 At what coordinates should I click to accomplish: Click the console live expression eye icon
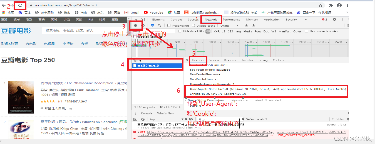pyautogui.click(x=191, y=119)
